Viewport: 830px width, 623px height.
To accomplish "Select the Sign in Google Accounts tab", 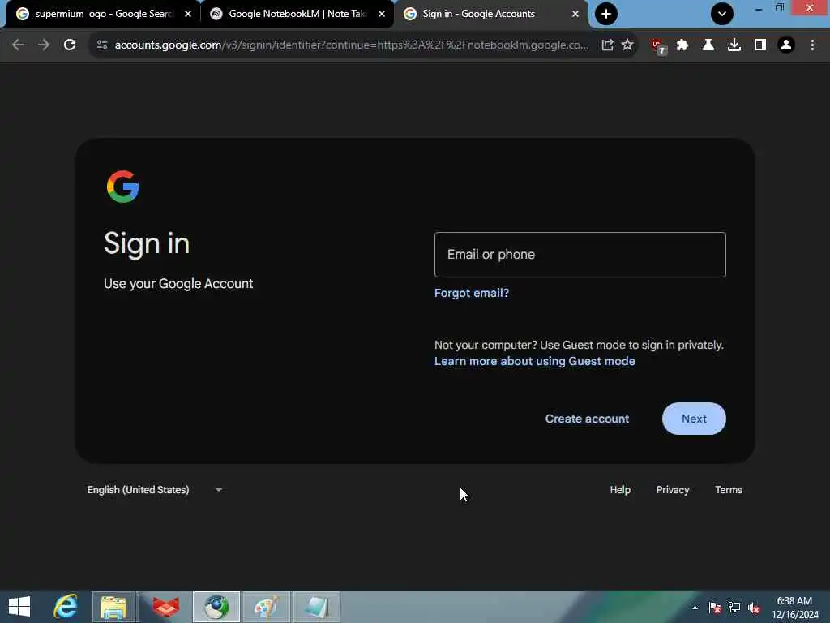I will (490, 14).
